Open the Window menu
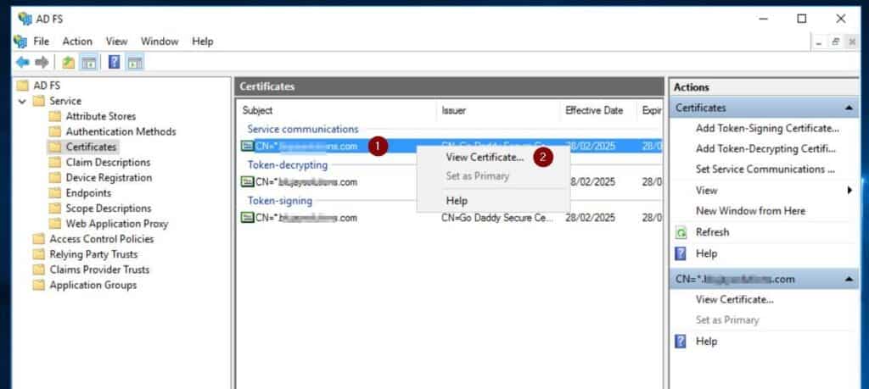The height and width of the screenshot is (389, 869). 160,42
